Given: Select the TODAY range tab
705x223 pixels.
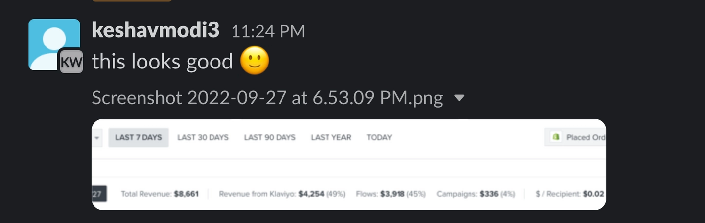Looking at the screenshot, I should coord(379,137).
